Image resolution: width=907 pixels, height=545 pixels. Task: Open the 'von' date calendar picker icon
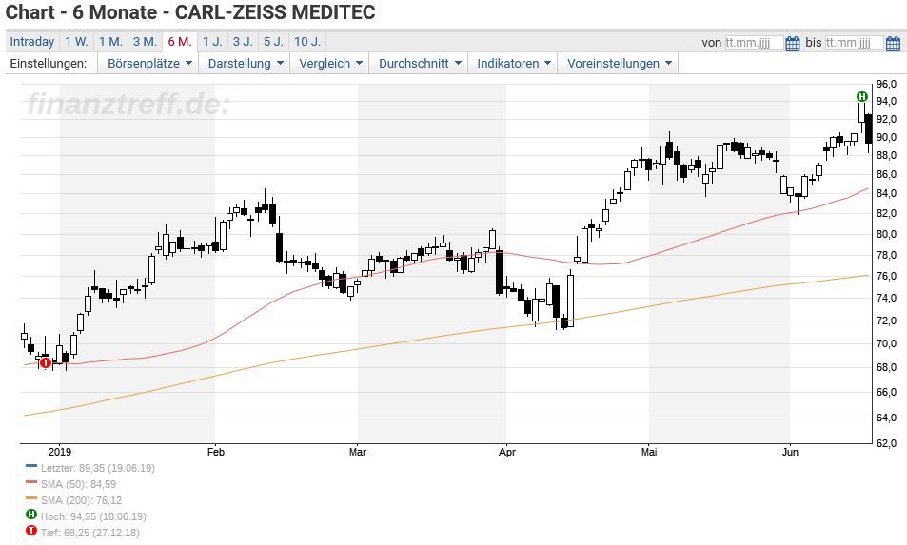coord(793,43)
